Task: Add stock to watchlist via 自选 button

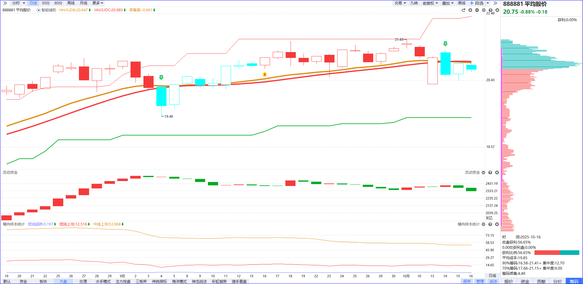Action: [477, 3]
